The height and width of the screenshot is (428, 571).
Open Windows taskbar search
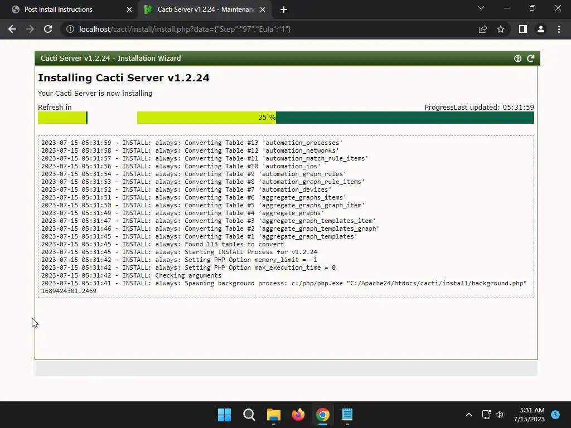click(x=249, y=415)
